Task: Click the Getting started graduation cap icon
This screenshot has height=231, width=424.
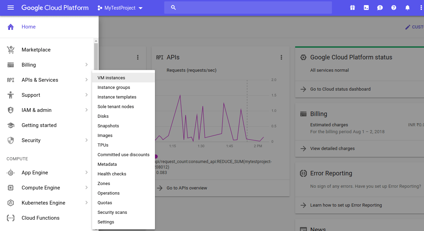Action: [x=11, y=125]
